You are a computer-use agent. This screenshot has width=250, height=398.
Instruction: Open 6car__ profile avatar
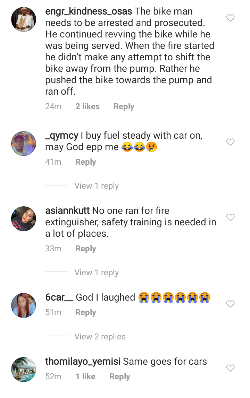[24, 305]
